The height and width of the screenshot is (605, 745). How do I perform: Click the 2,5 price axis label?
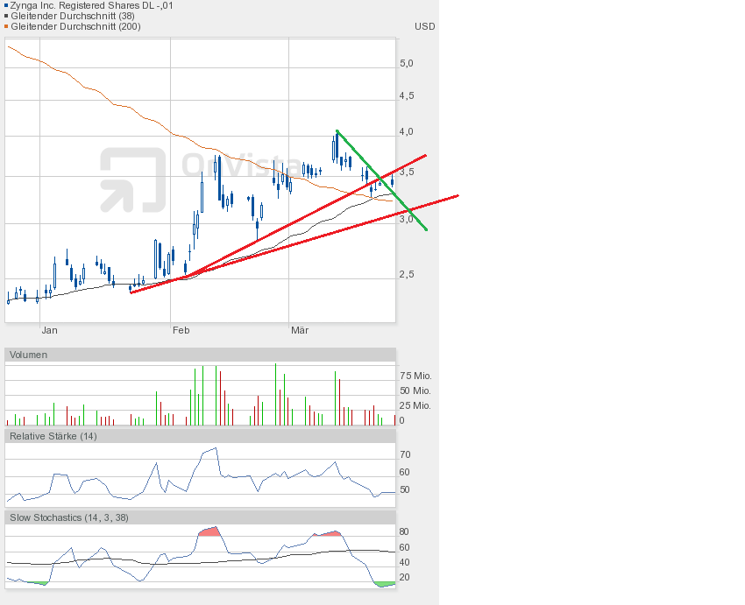406,274
